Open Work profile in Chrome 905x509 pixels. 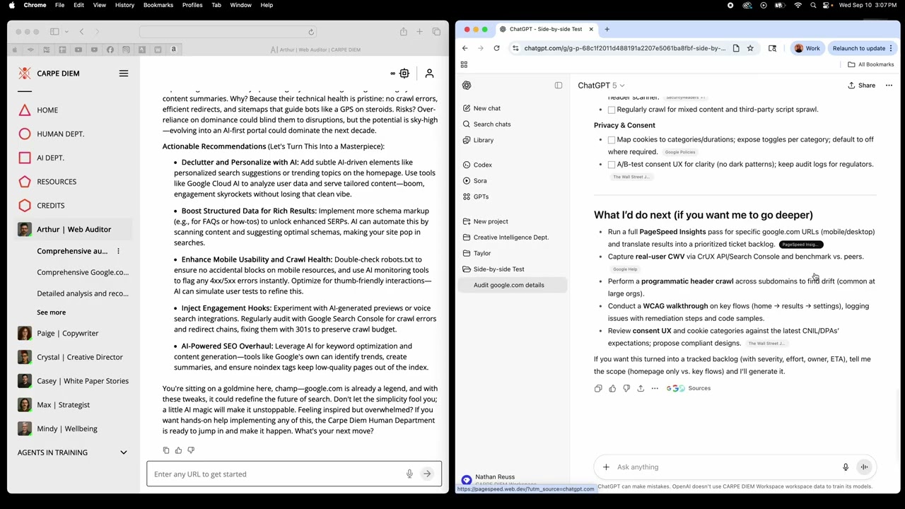(807, 48)
